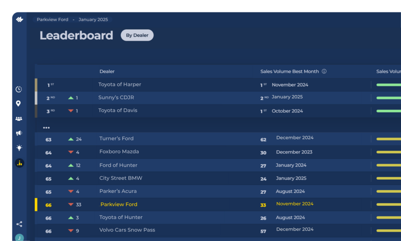Click the down arrow in Parker's Acura row

coord(71,191)
